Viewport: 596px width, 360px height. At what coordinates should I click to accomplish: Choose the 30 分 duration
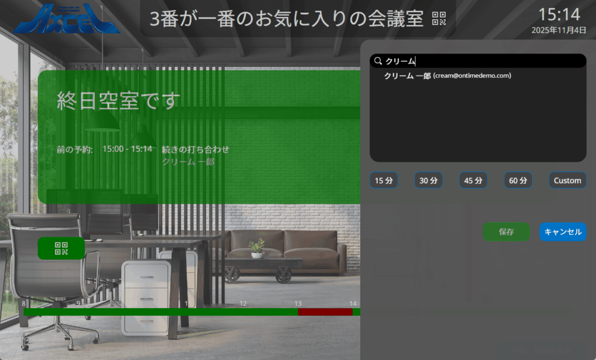coord(428,180)
